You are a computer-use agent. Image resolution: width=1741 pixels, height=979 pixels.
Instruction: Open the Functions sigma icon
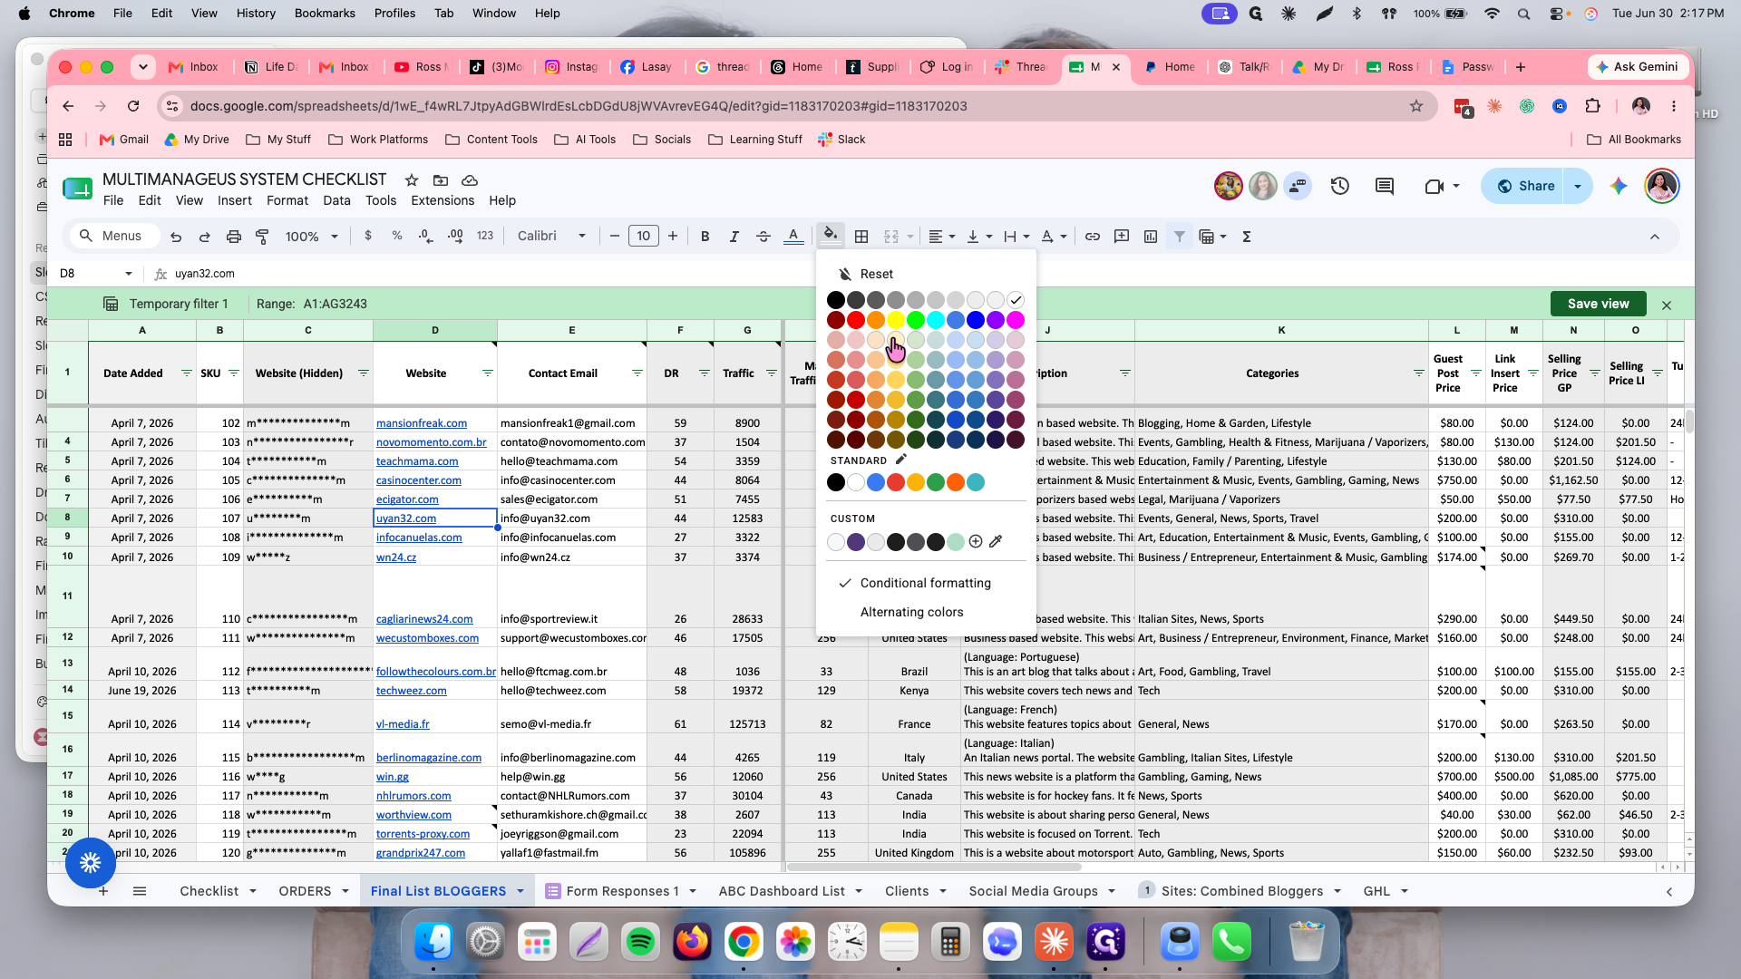[x=1247, y=237]
